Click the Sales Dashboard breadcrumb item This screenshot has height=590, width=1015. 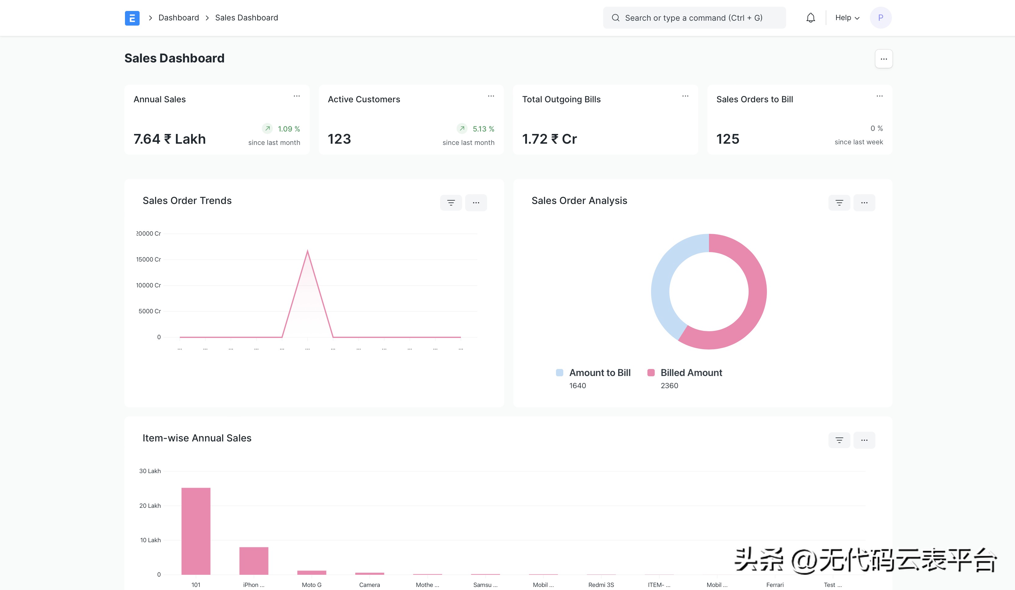(247, 18)
